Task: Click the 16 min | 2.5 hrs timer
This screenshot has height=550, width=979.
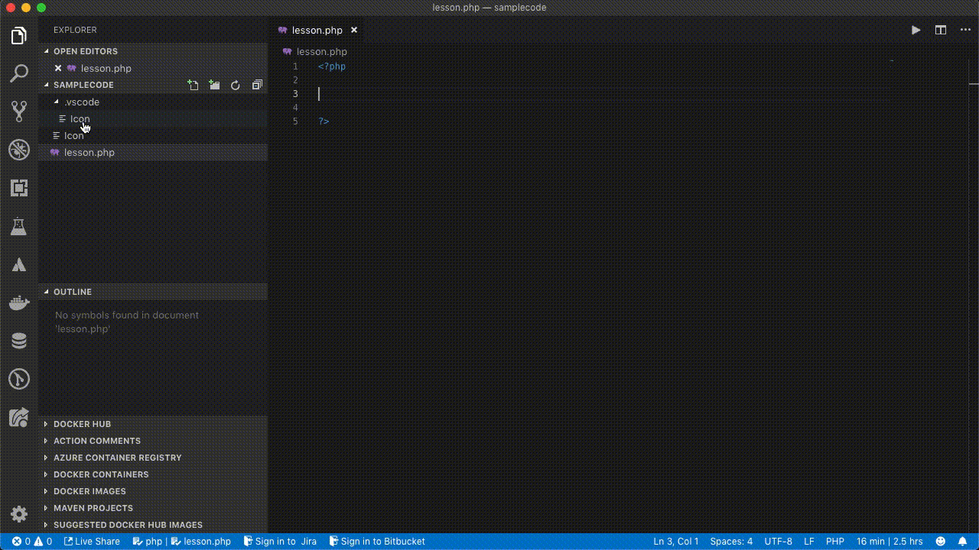Action: point(890,542)
